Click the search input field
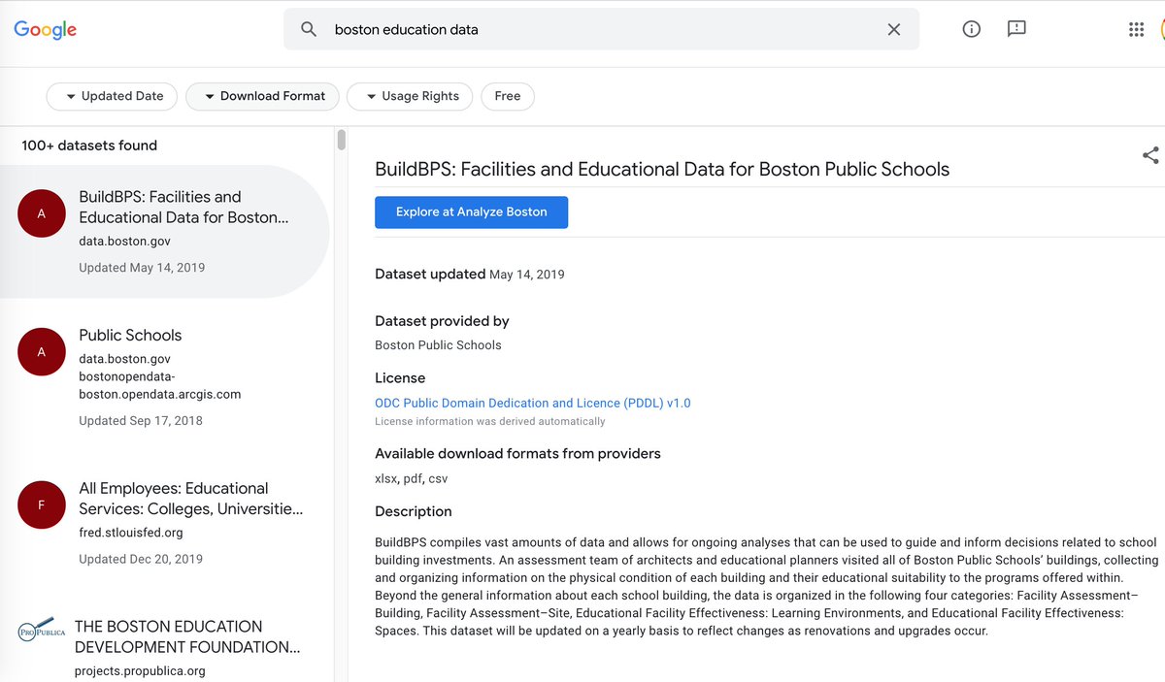This screenshot has height=682, width=1165. (602, 29)
